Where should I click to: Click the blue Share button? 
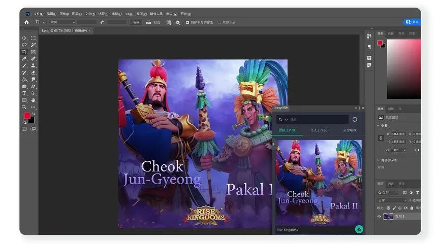click(x=412, y=22)
